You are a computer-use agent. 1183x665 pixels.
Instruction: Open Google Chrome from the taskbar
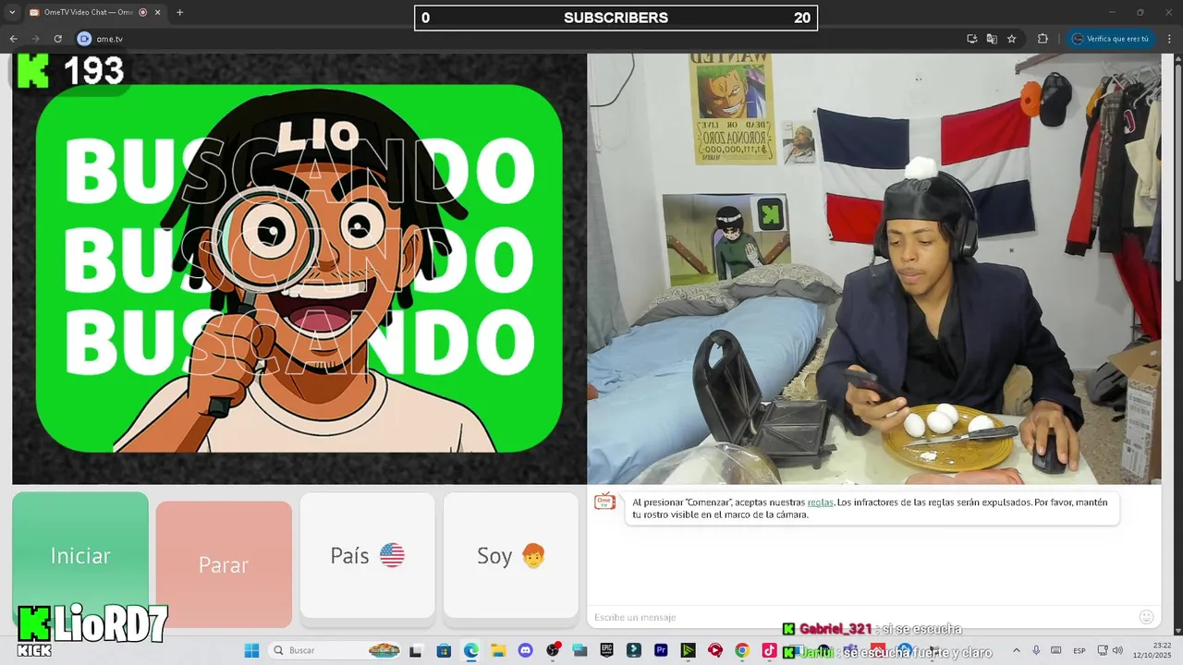pyautogui.click(x=742, y=650)
